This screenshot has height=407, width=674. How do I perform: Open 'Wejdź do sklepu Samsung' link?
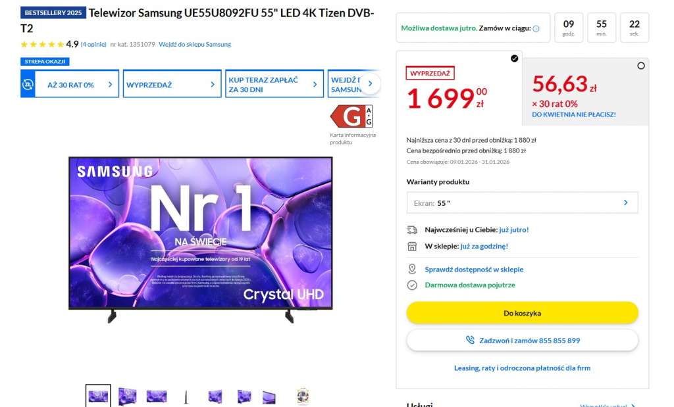click(194, 44)
